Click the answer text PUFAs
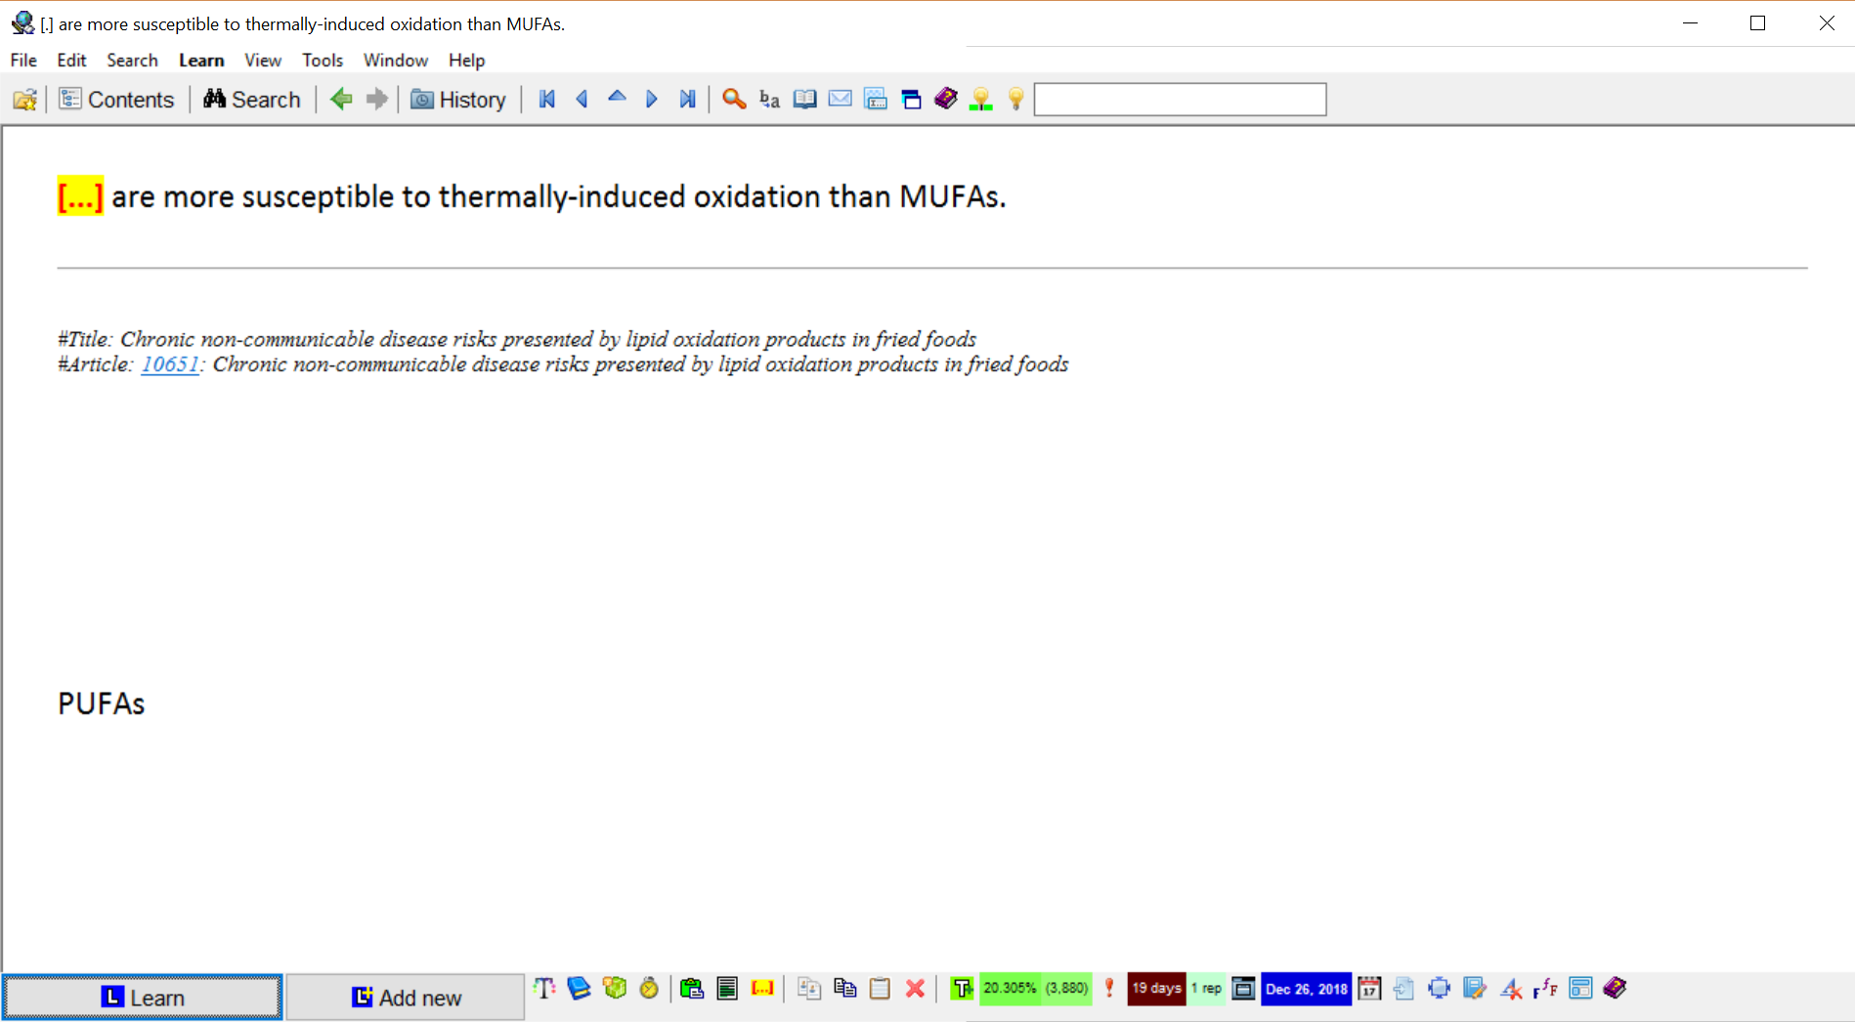Viewport: 1855px width, 1022px height. [x=101, y=703]
